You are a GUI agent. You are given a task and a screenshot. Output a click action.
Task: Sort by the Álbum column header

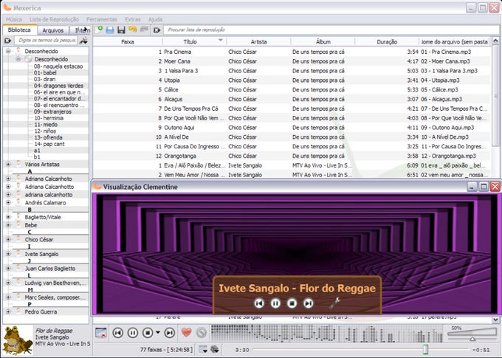[323, 41]
